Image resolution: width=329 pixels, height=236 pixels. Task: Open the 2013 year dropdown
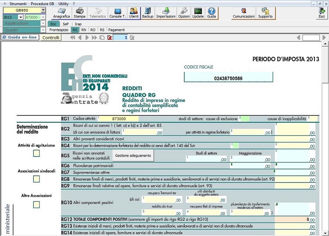21,17
